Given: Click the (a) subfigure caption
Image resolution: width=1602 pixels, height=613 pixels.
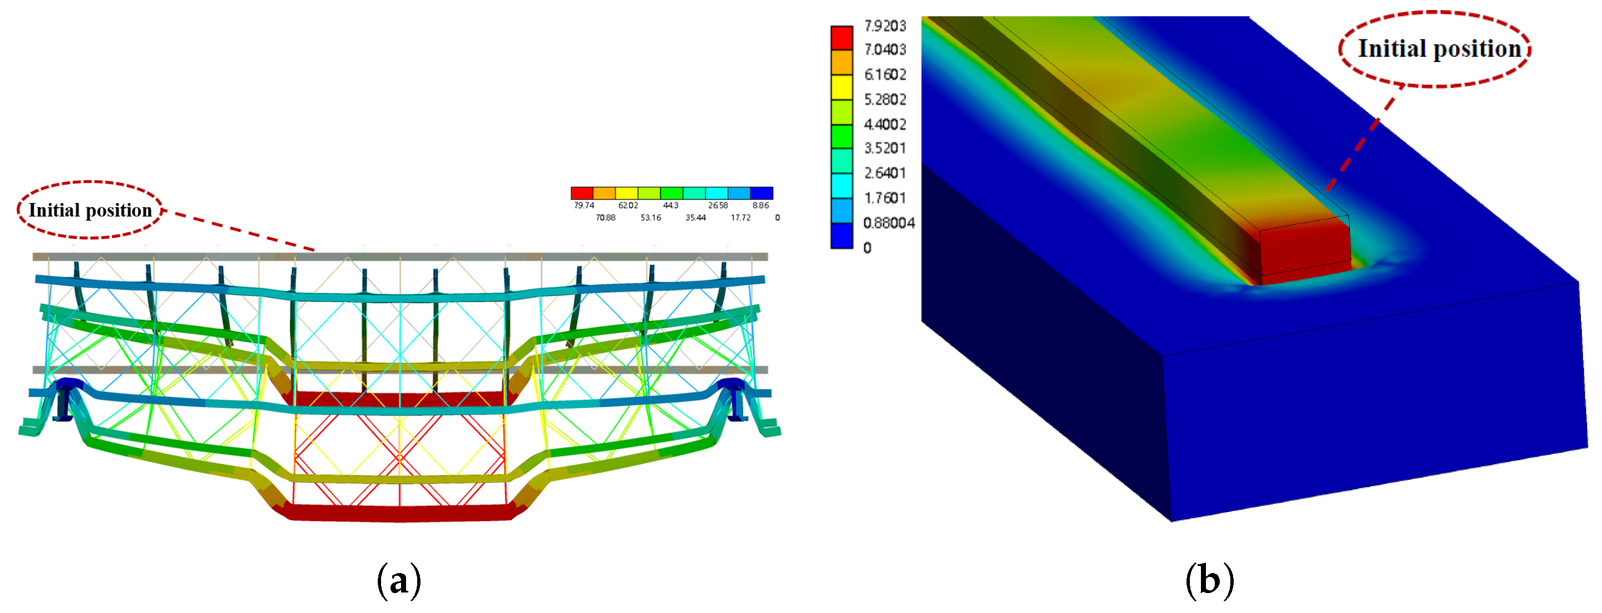Looking at the screenshot, I should coord(399,581).
